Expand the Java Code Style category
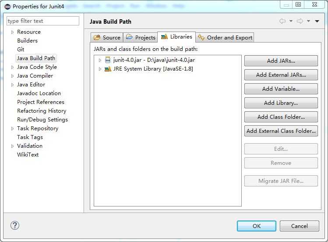This screenshot has width=328, height=242. coord(12,67)
